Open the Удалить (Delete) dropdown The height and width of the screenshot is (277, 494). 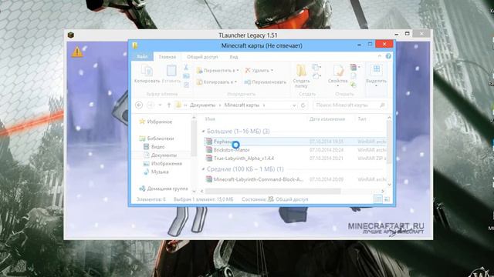click(x=259, y=70)
